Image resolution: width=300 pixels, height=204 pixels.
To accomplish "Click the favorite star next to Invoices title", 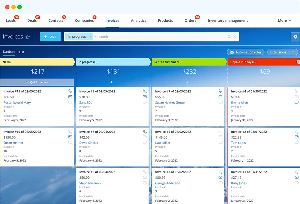I will [x=28, y=37].
